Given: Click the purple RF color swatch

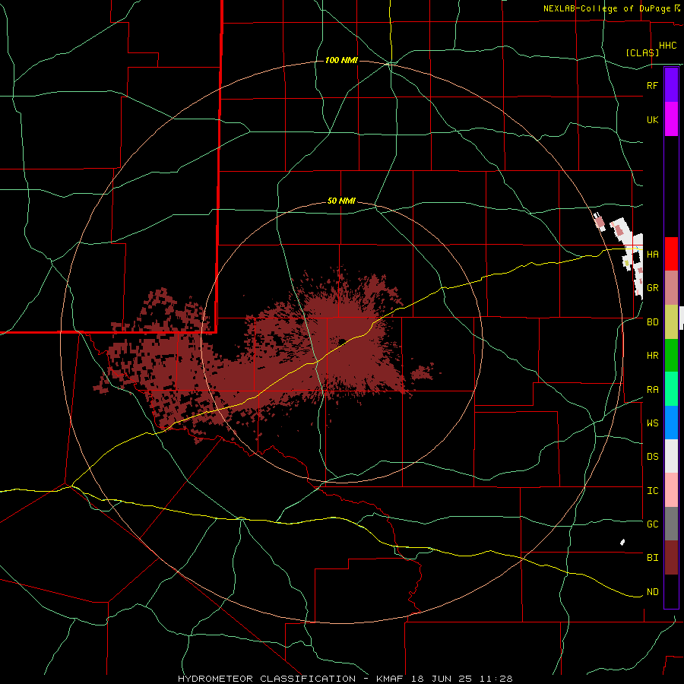Looking at the screenshot, I should pyautogui.click(x=671, y=85).
